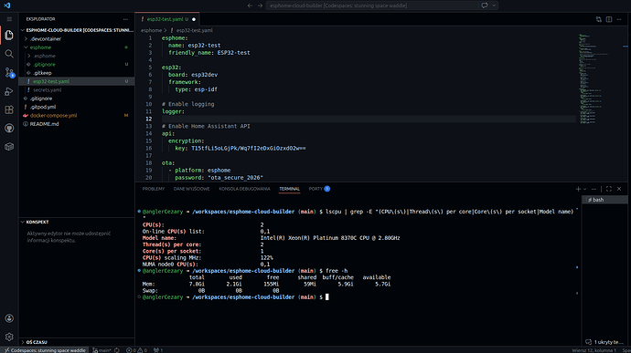The height and width of the screenshot is (353, 631).
Task: Open the Extensions view icon
Action: 9,109
